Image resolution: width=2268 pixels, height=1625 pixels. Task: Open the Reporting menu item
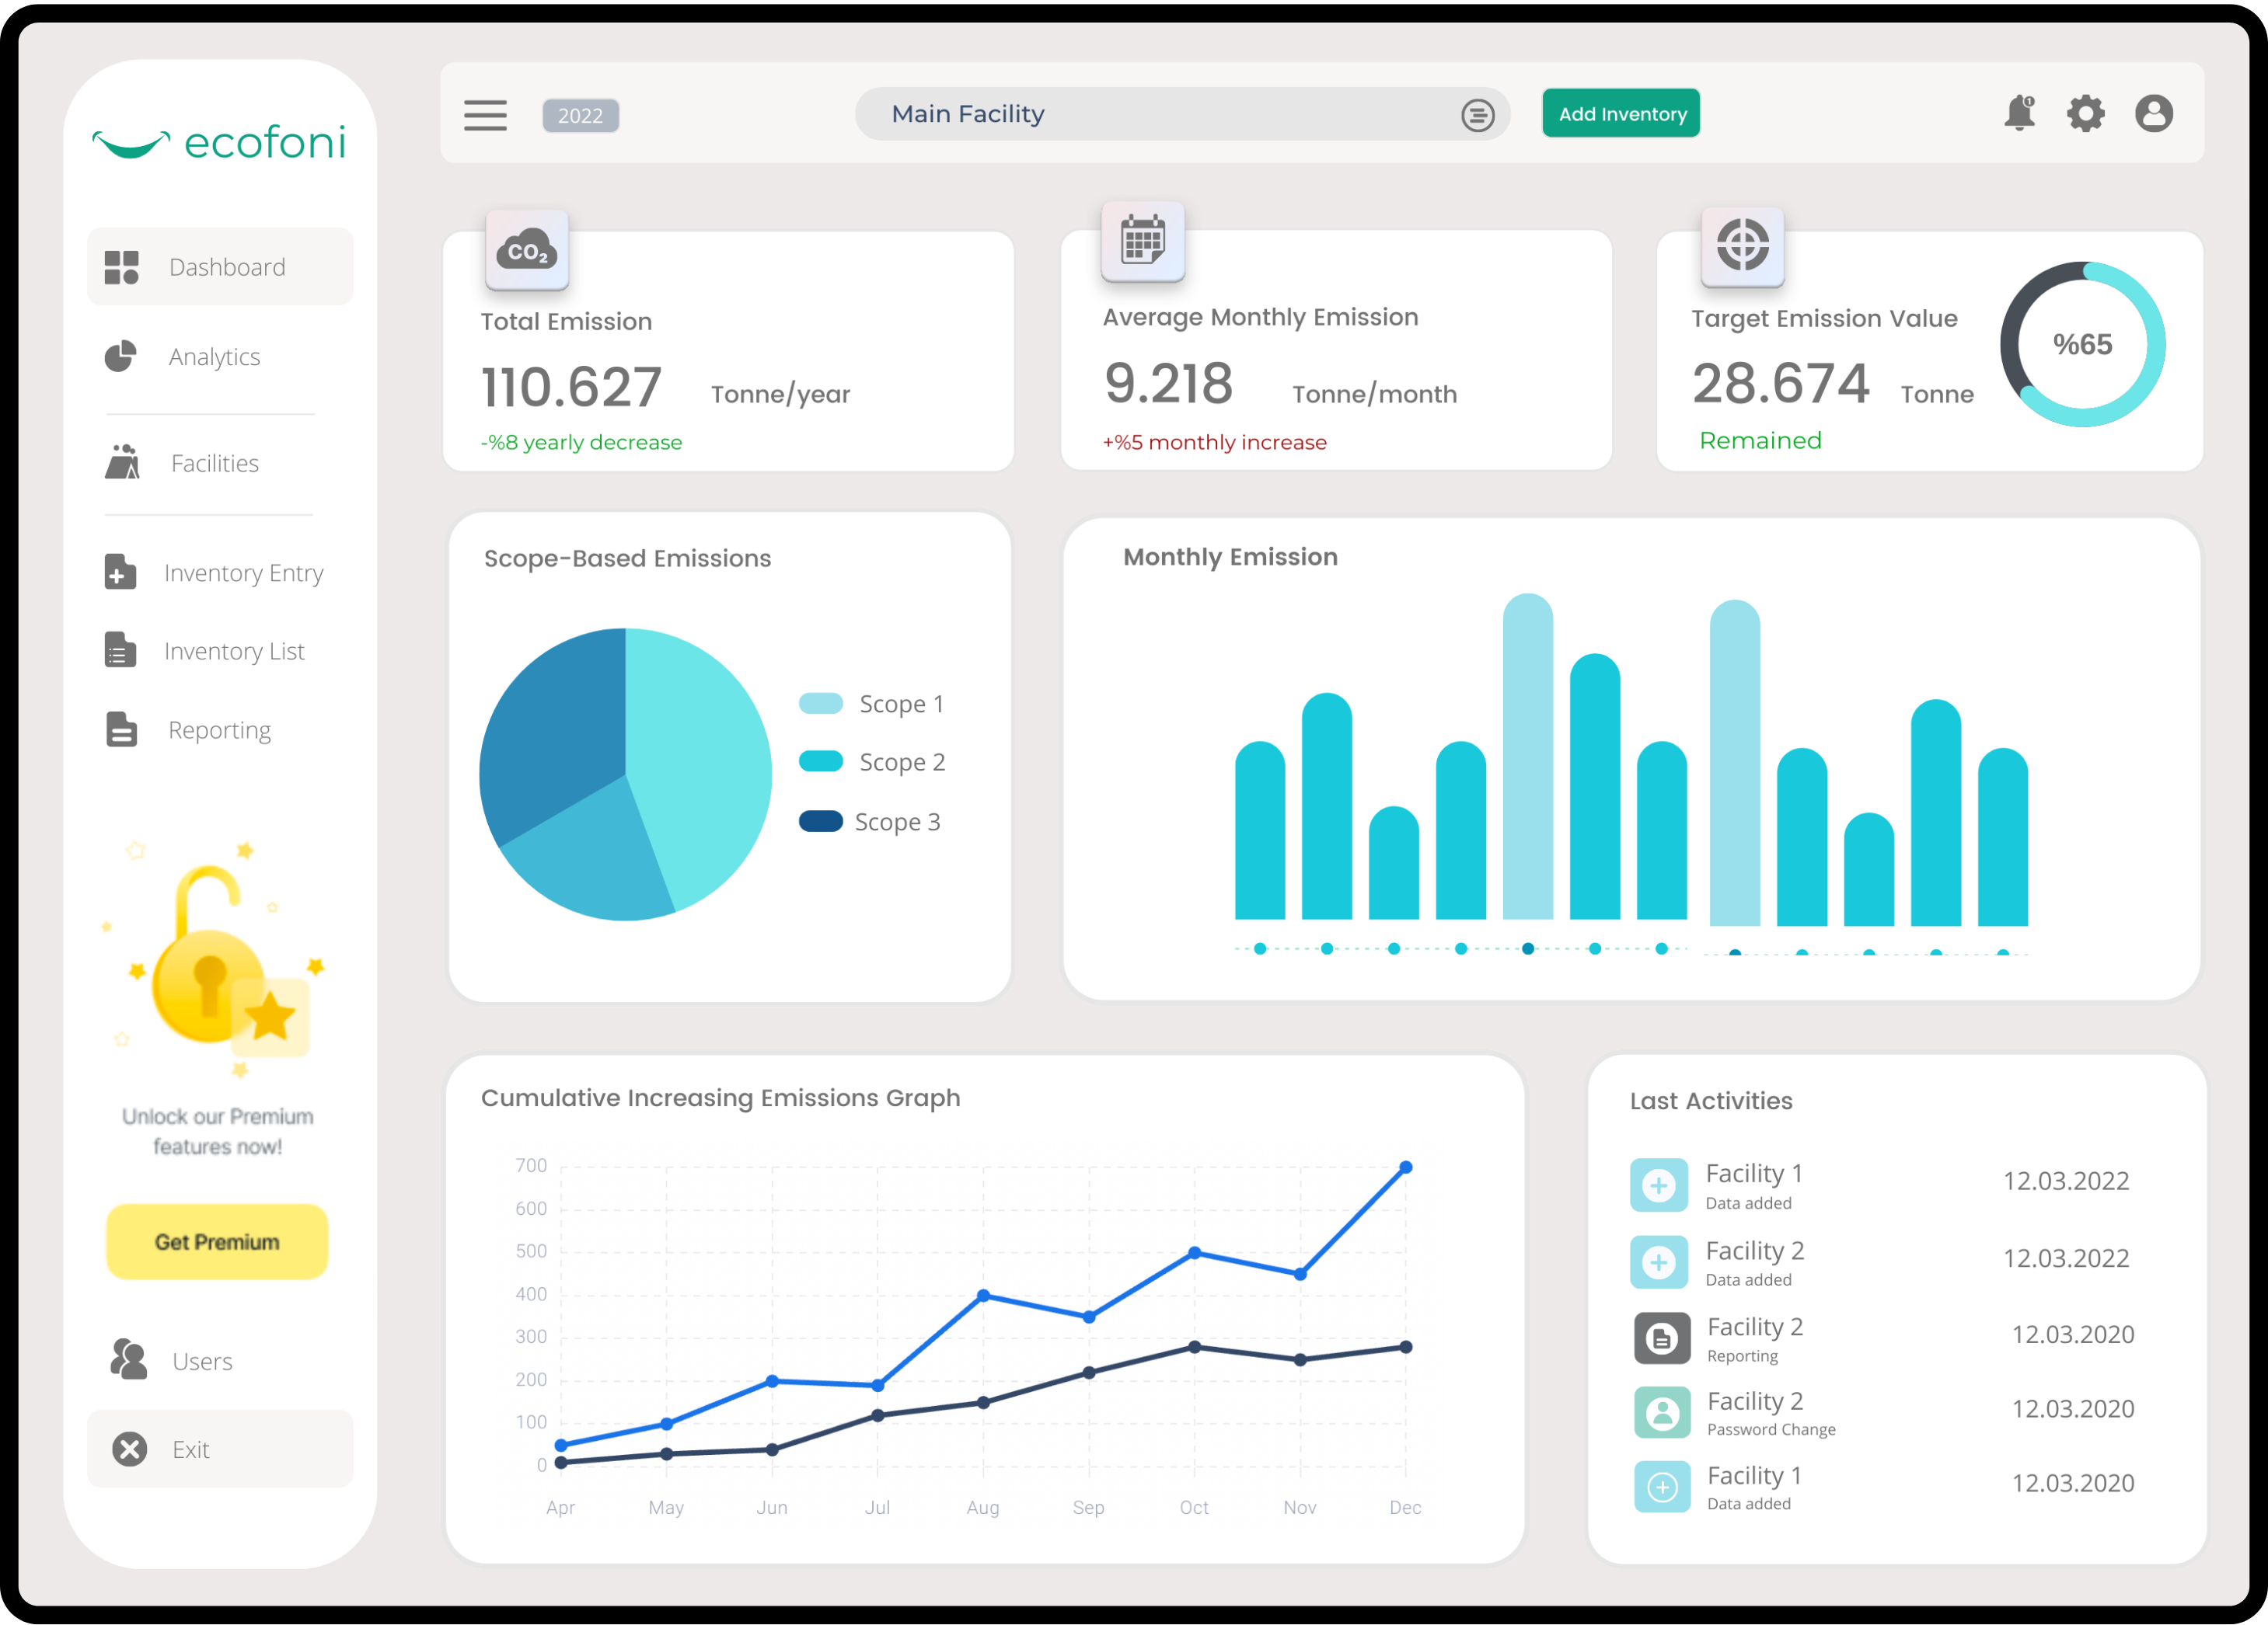click(x=219, y=729)
